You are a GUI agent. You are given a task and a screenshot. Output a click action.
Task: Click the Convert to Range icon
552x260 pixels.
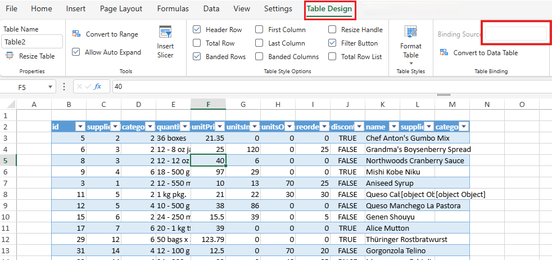(x=76, y=34)
